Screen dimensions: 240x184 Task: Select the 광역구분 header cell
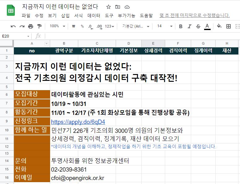tap(64, 51)
